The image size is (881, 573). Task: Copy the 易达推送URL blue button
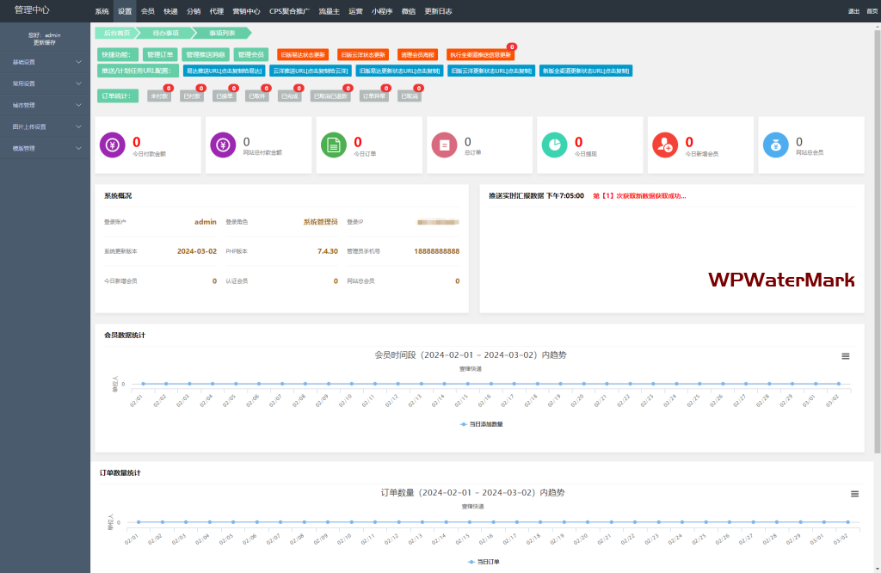224,71
